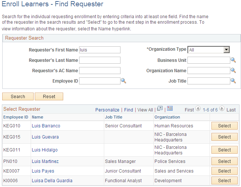Image resolution: width=241 pixels, height=187 pixels.
Task: Click the Organization Name input field
Action: coord(209,71)
